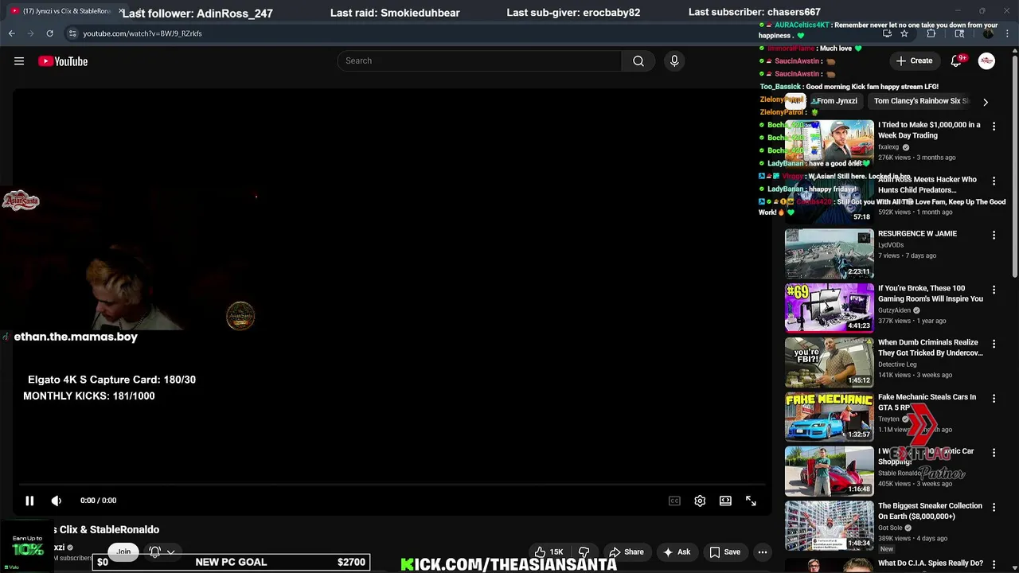Viewport: 1019px width, 573px height.
Task: Dislike the video
Action: pos(584,552)
